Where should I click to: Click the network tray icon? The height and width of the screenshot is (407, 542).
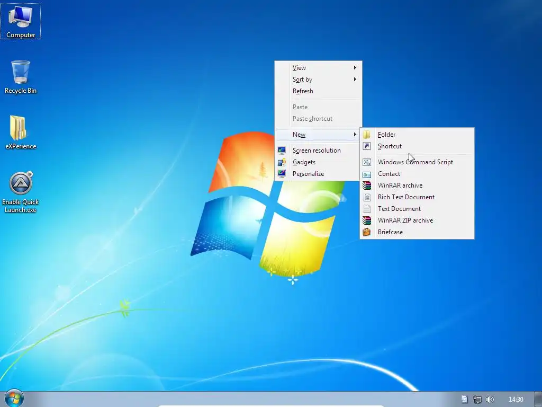[x=477, y=400]
